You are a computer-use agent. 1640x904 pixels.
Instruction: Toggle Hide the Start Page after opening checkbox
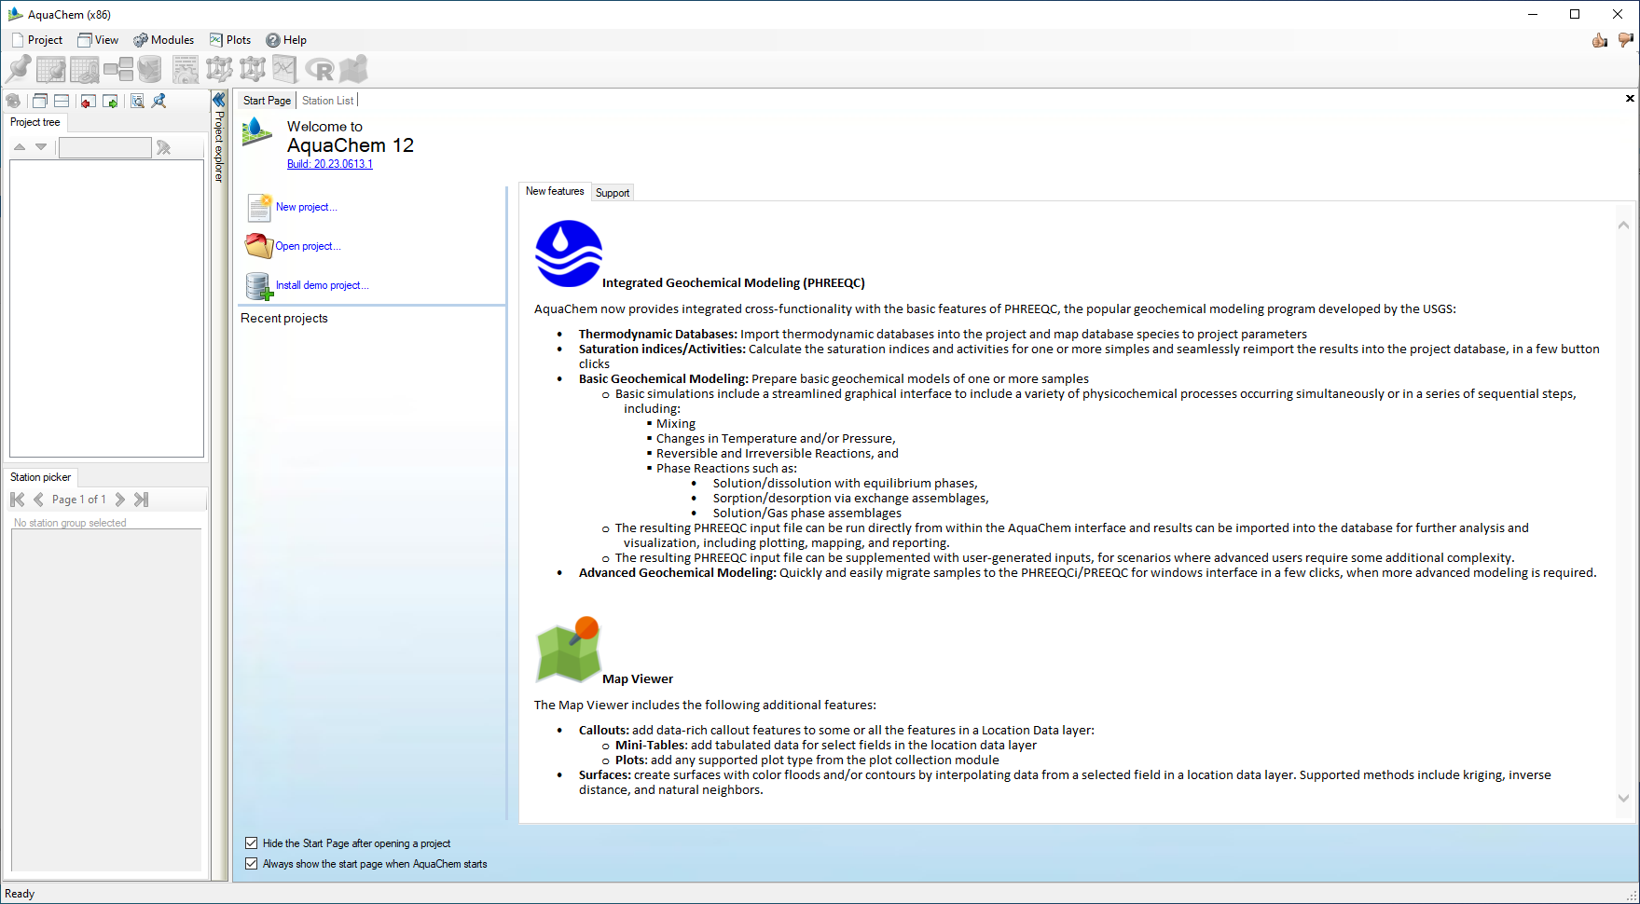251,843
